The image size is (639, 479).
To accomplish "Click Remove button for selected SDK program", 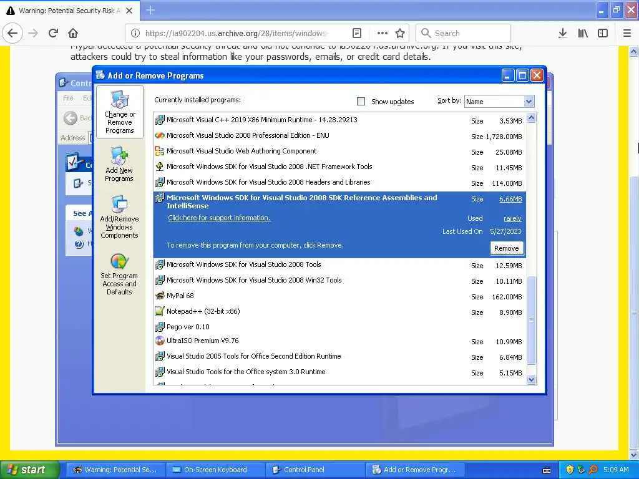I will click(507, 248).
